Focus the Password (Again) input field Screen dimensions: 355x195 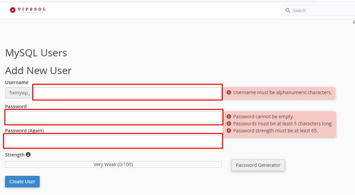coord(113,141)
